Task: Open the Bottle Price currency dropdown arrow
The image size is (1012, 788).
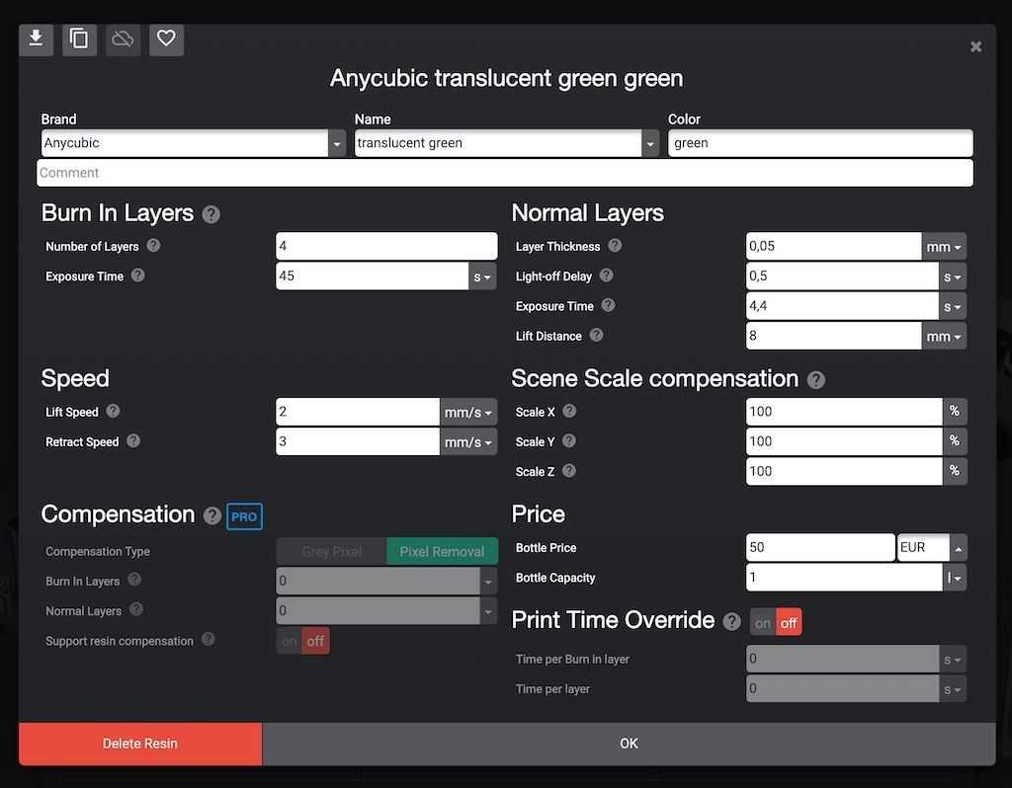Action: click(959, 548)
